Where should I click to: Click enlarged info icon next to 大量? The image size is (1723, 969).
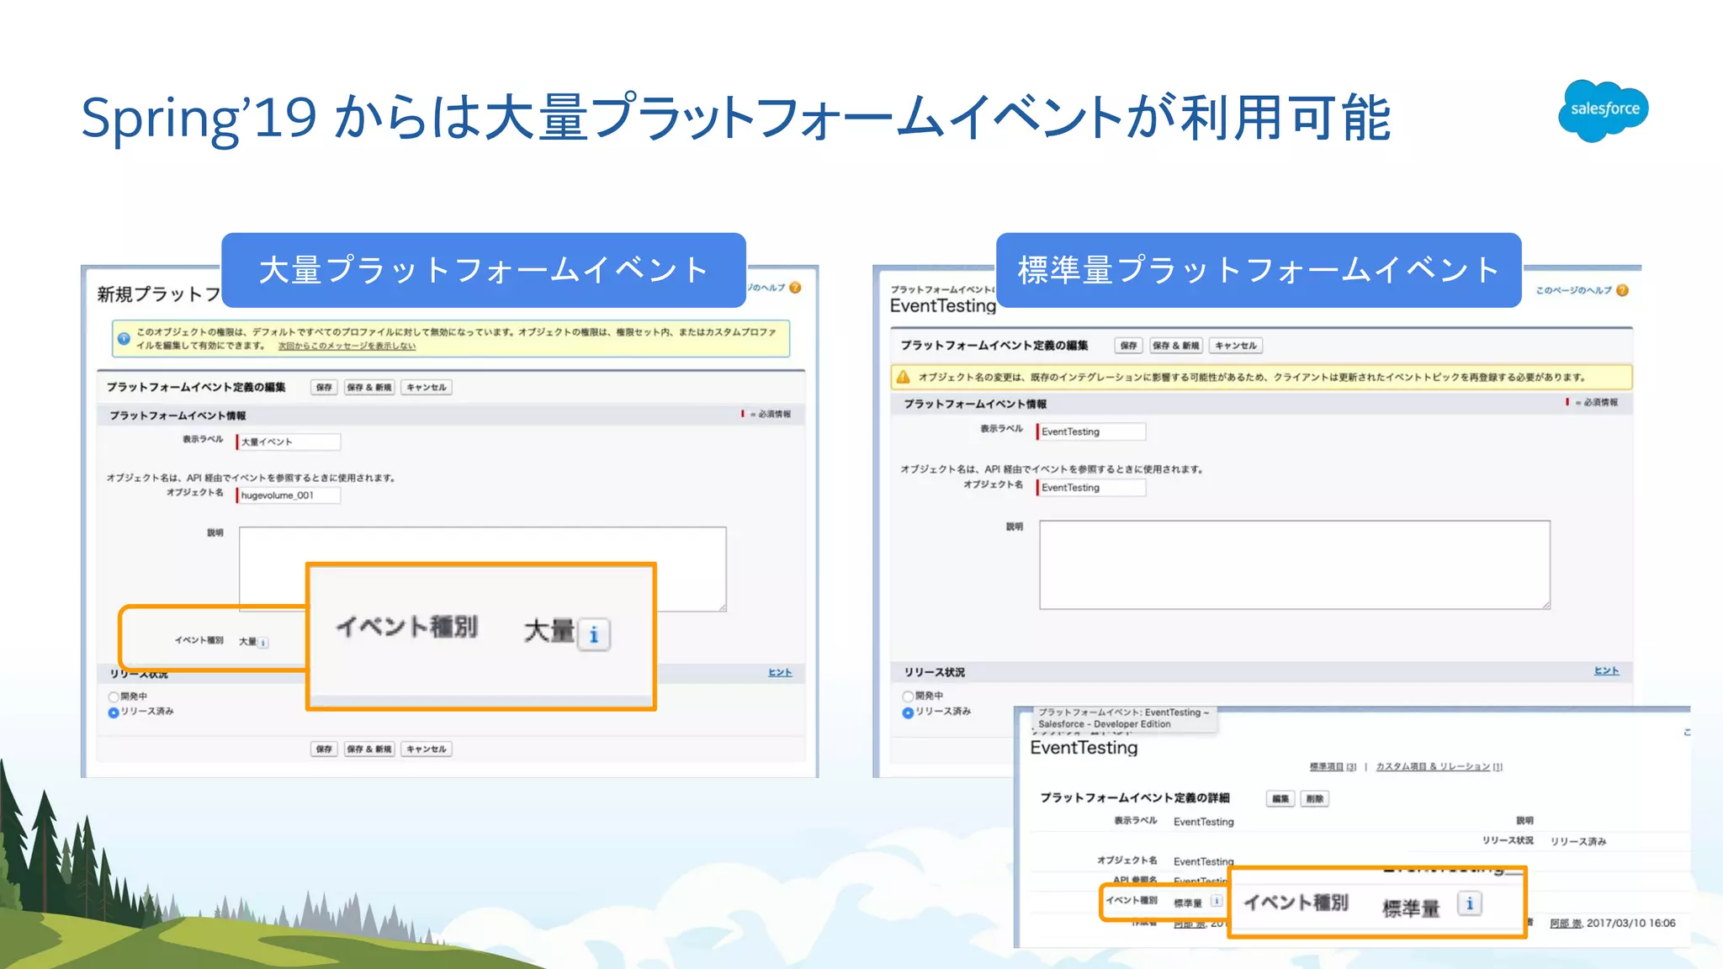click(594, 634)
